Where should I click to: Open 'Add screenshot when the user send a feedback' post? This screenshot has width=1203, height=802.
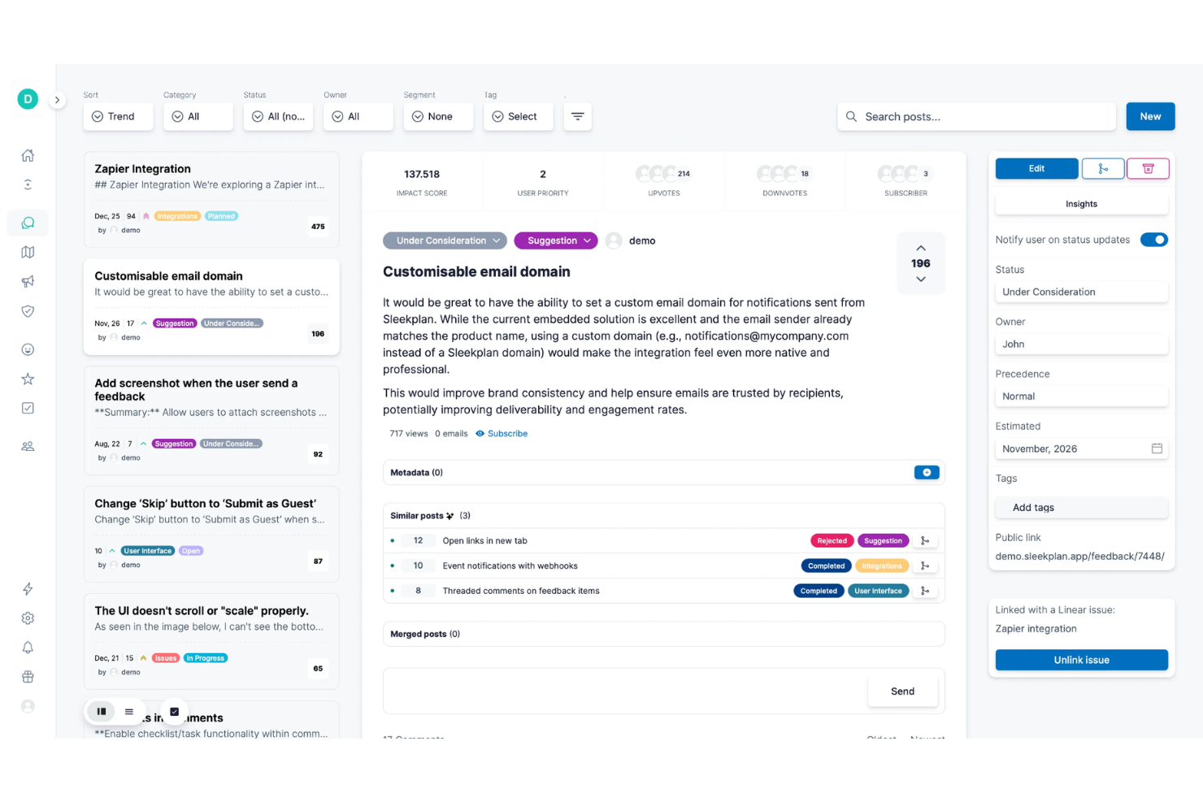click(x=211, y=420)
